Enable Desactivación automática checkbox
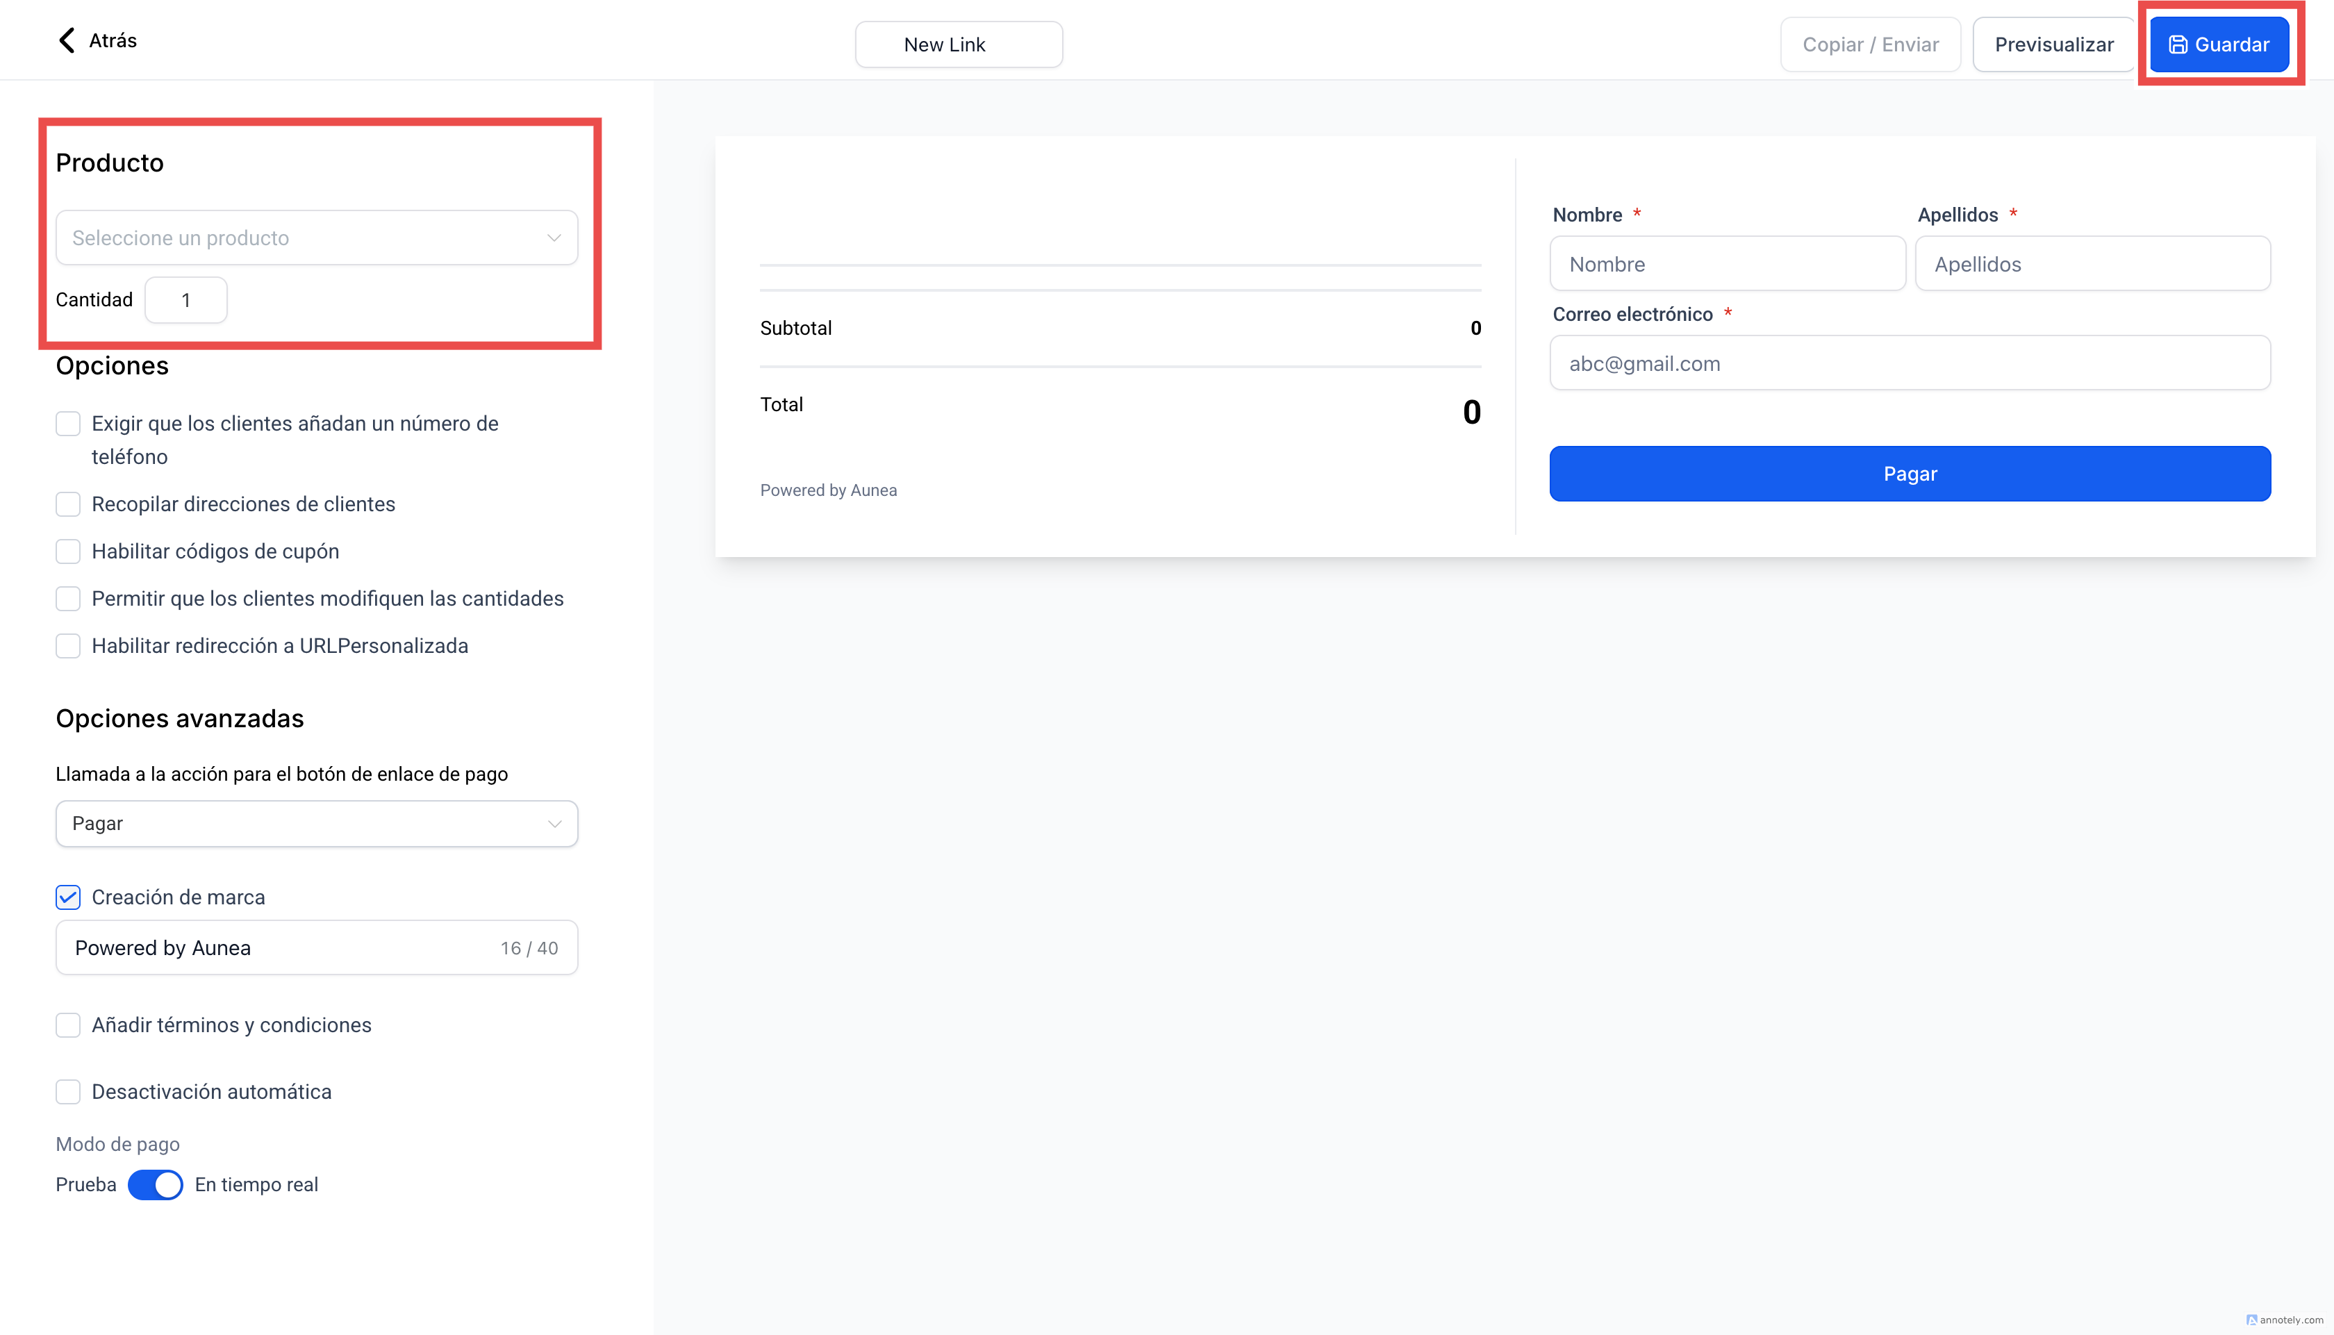 click(x=68, y=1091)
